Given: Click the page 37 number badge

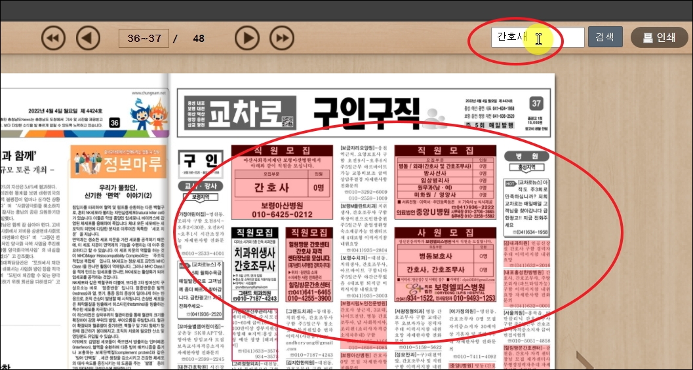Looking at the screenshot, I should (536, 103).
